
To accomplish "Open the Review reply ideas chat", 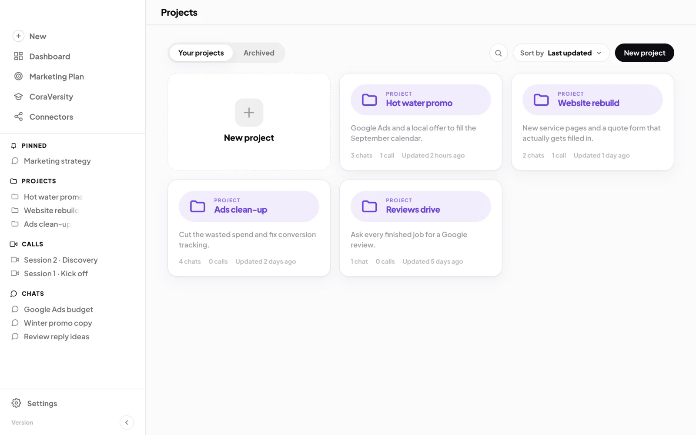I will click(57, 337).
